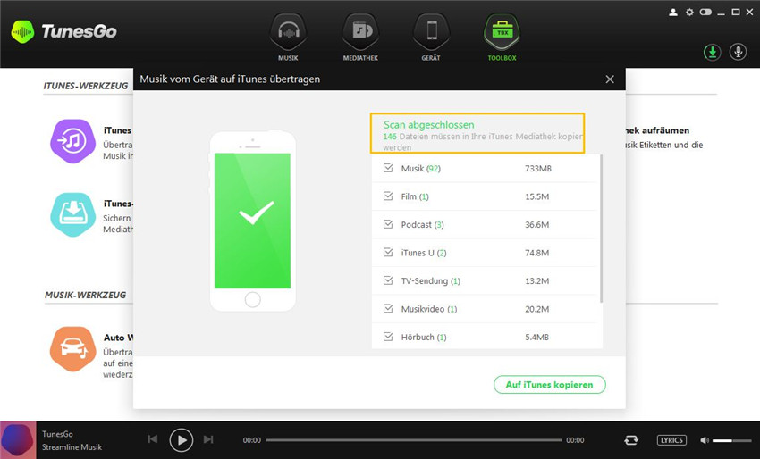Skip to previous track

tap(153, 439)
